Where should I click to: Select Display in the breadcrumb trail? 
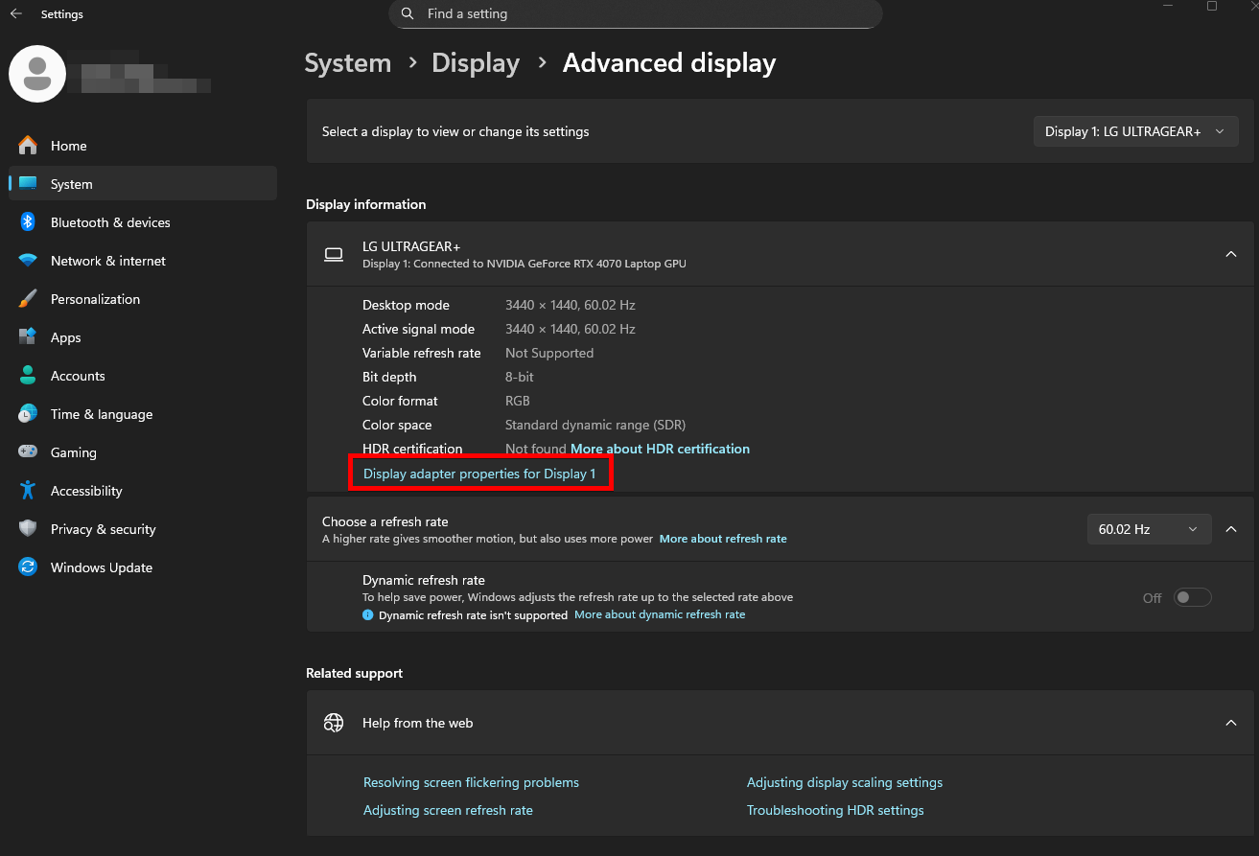tap(476, 62)
